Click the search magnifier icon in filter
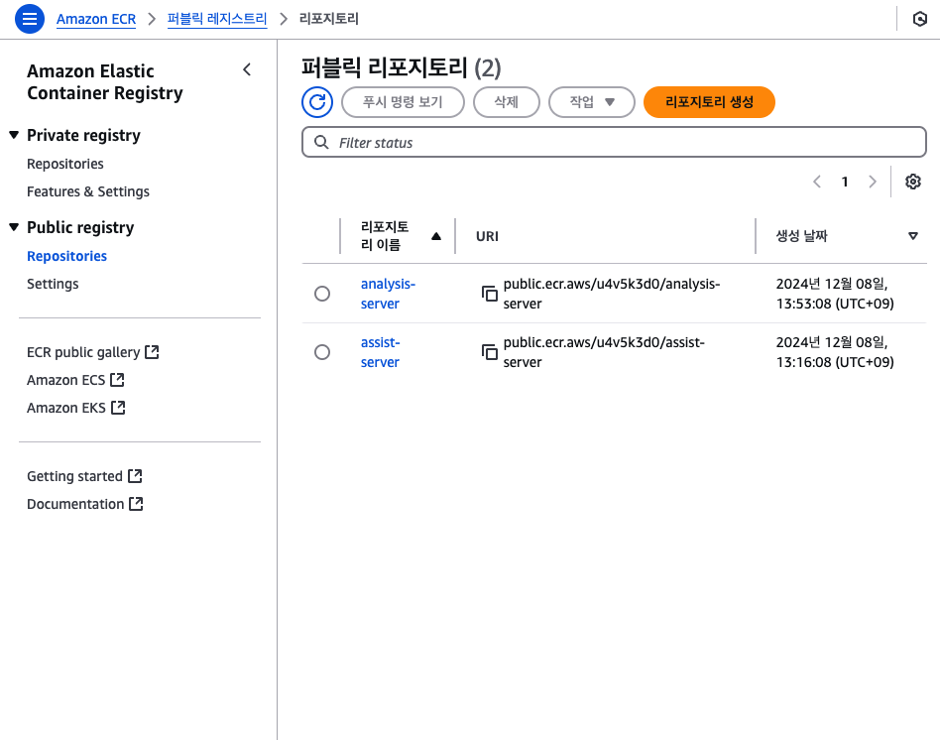The height and width of the screenshot is (740, 940). click(x=321, y=142)
